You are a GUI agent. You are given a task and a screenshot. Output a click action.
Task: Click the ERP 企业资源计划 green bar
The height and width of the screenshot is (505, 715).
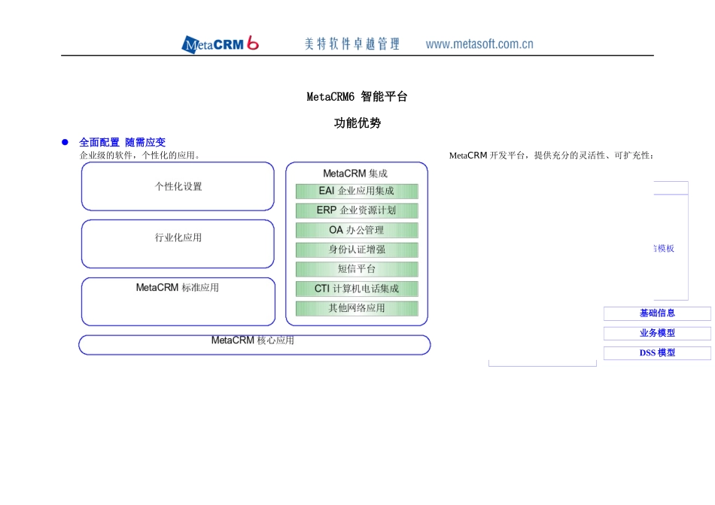pos(357,211)
